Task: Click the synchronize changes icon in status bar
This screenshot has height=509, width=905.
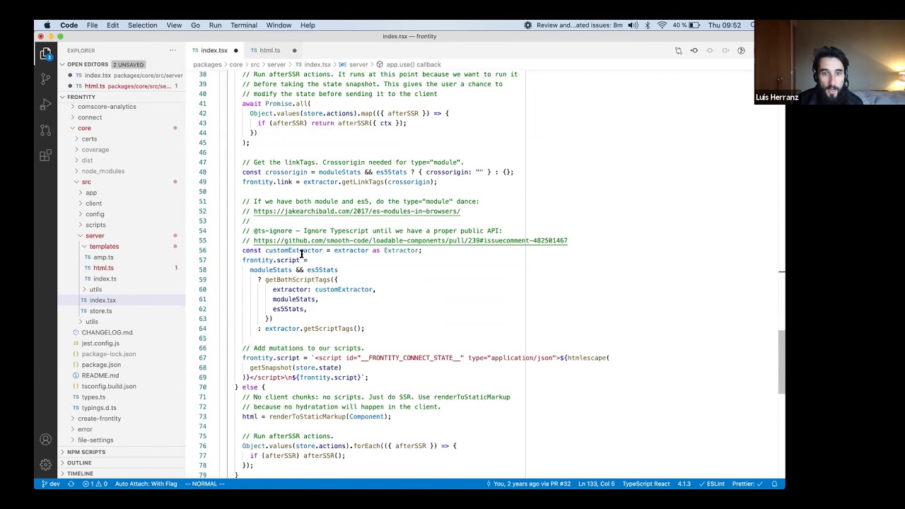Action: pyautogui.click(x=71, y=484)
